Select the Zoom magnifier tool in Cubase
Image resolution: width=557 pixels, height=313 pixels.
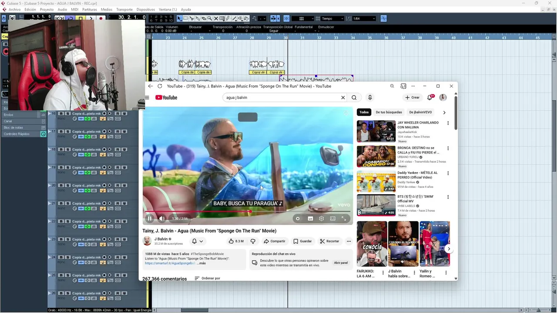click(210, 19)
